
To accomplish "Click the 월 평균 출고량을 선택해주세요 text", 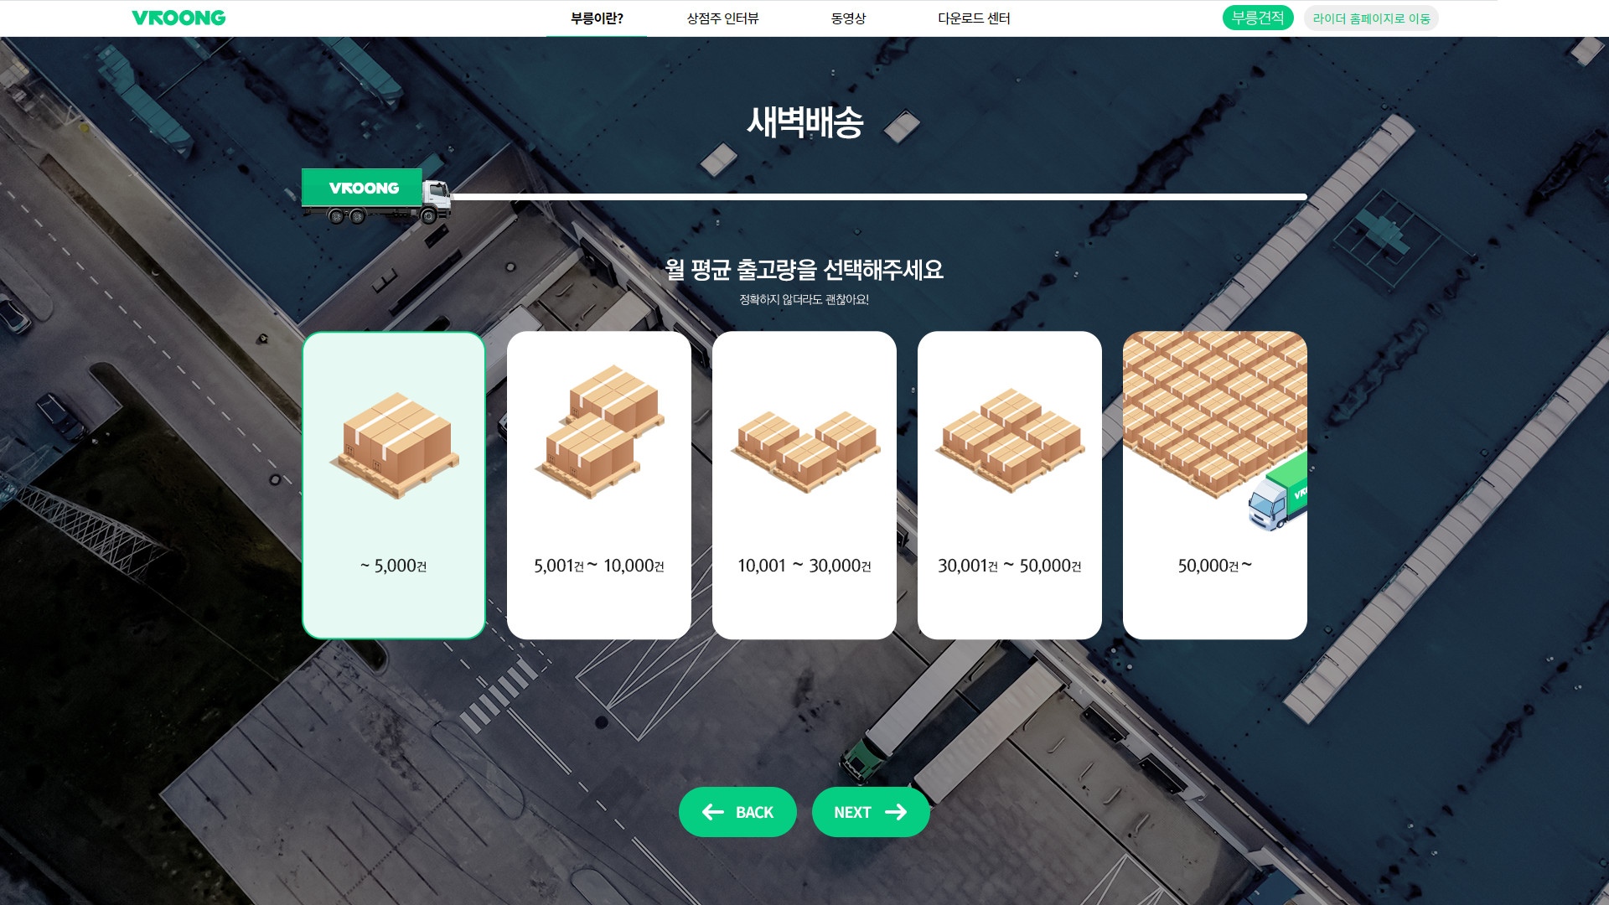I will point(804,270).
